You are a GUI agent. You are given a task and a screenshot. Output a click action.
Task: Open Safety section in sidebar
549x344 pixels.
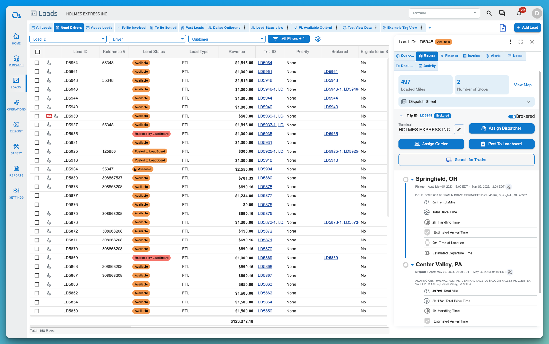coord(16,149)
